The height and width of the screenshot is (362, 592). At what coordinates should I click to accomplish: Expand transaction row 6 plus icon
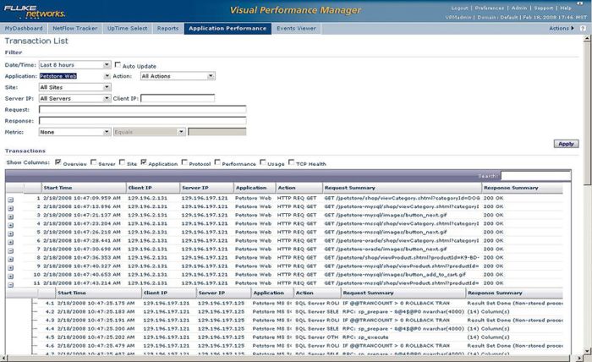pos(10,243)
